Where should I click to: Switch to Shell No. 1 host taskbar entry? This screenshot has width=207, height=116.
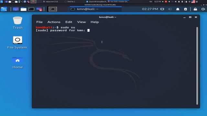(x=70, y=2)
